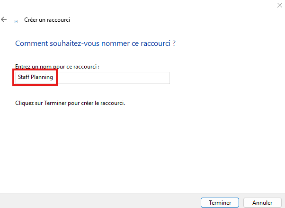Click the word "Comment" starting the heading
Screen dimensions: 285x208
30,43
